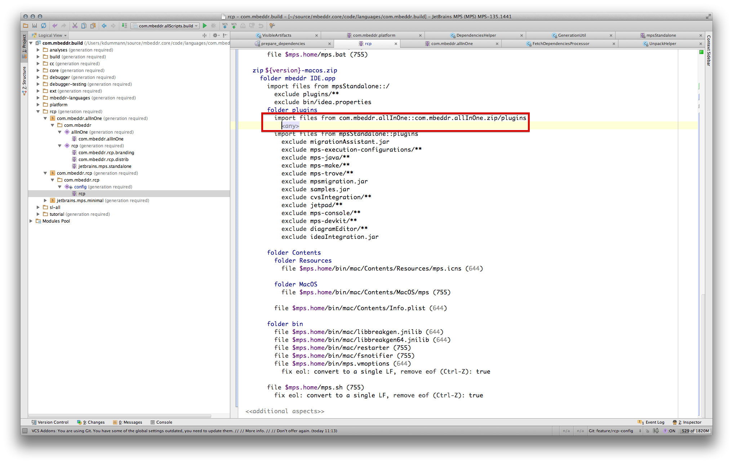Image resolution: width=733 pixels, height=464 pixels.
Task: Run com.mbeddr.allScripts.build with green play icon
Action: (205, 26)
